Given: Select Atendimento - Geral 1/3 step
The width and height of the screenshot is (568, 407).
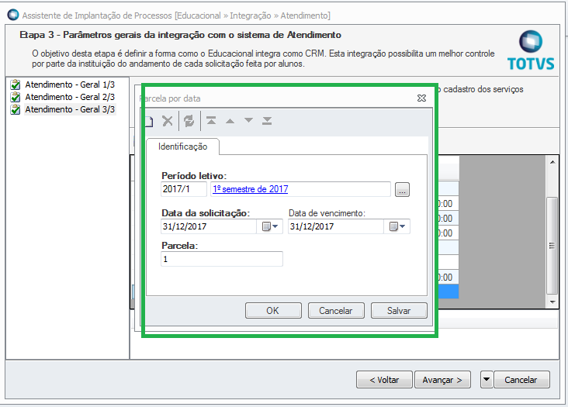Looking at the screenshot, I should tap(70, 85).
